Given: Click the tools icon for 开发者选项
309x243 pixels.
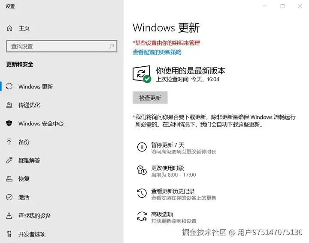Looking at the screenshot, I should [9, 234].
